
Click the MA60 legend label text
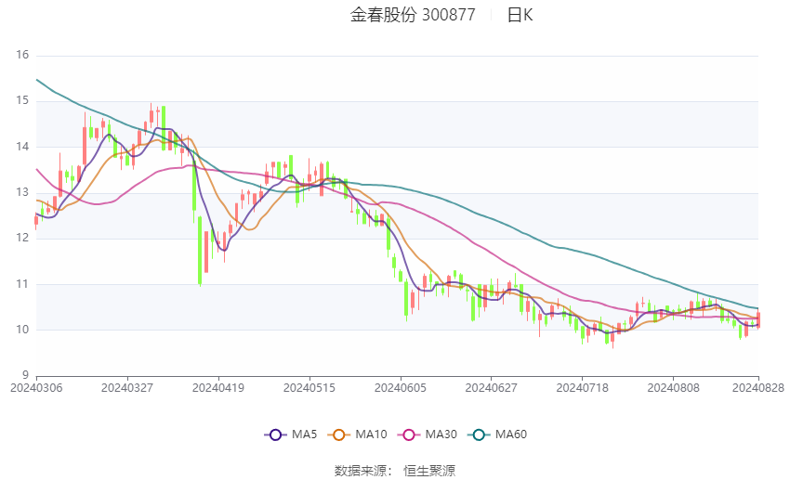[511, 435]
